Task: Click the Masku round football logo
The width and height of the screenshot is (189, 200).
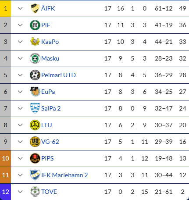Action: (x=35, y=58)
